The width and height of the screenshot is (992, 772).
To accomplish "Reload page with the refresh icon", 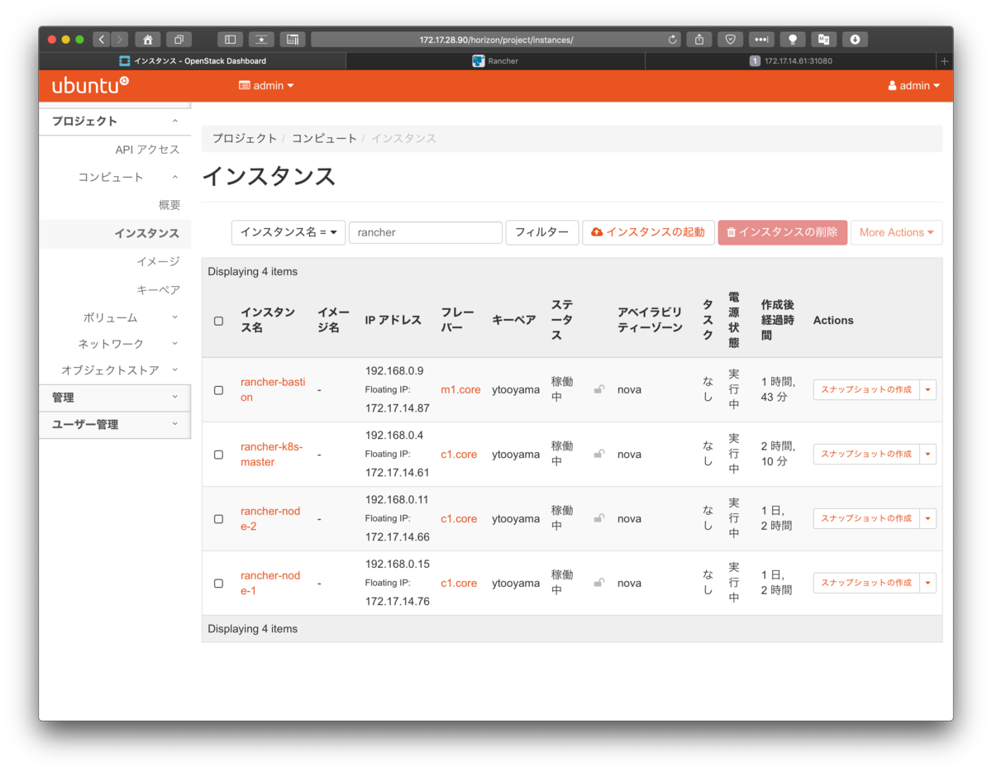I will point(673,40).
